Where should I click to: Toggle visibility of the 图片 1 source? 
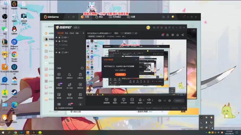[x=56, y=37]
